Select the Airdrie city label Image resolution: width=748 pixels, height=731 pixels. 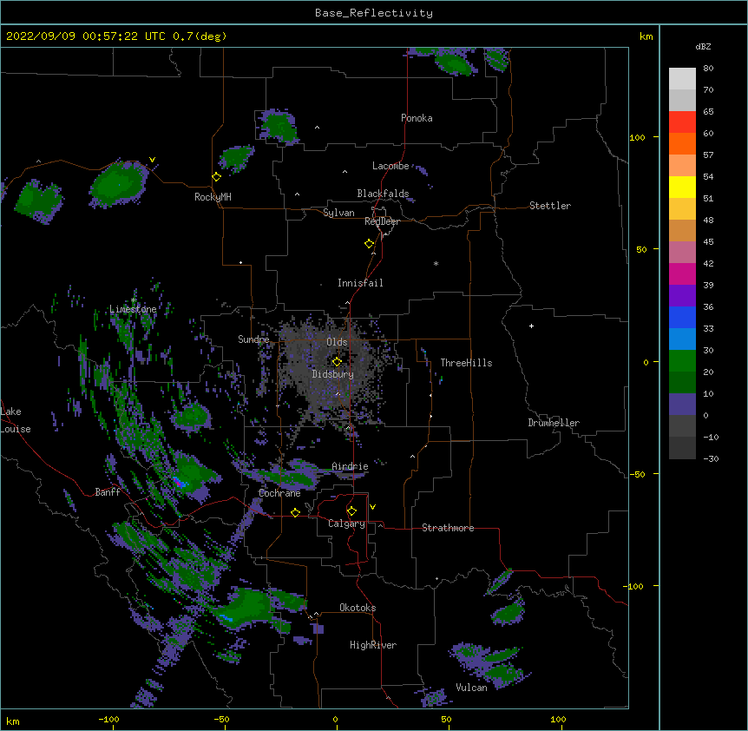(350, 466)
